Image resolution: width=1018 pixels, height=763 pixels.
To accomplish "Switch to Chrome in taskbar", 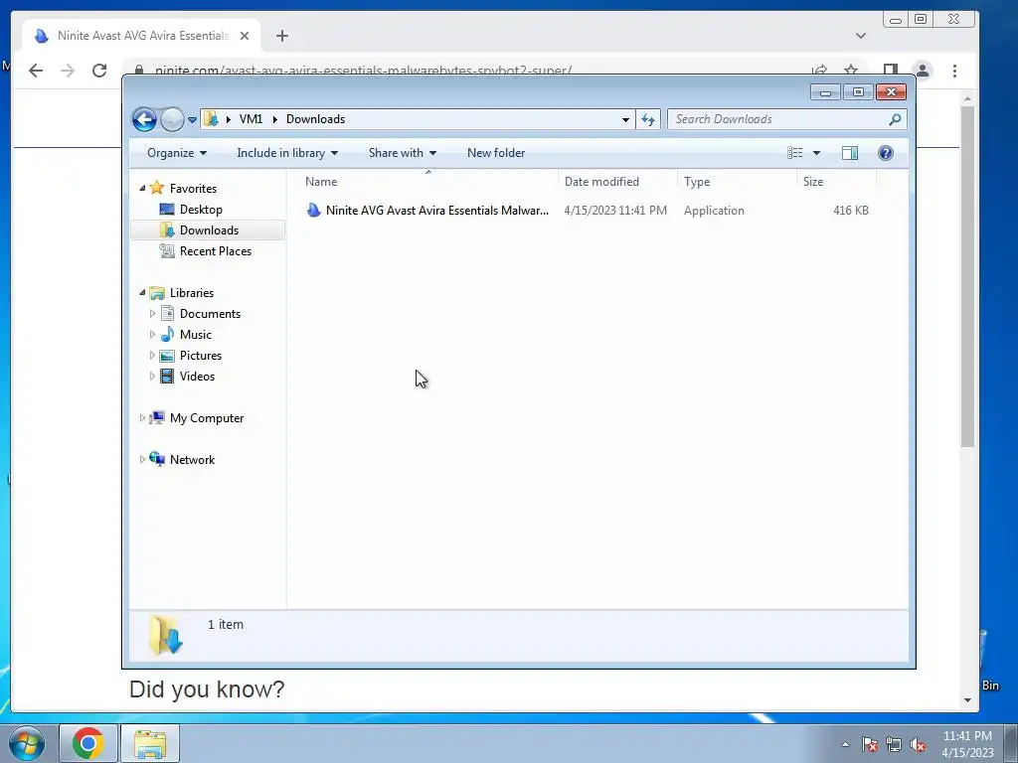I will pos(88,743).
